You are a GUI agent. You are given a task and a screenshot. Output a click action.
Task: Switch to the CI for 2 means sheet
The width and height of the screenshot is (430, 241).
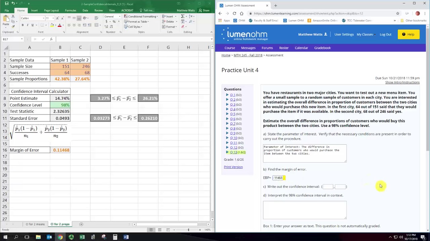pyautogui.click(x=35, y=224)
